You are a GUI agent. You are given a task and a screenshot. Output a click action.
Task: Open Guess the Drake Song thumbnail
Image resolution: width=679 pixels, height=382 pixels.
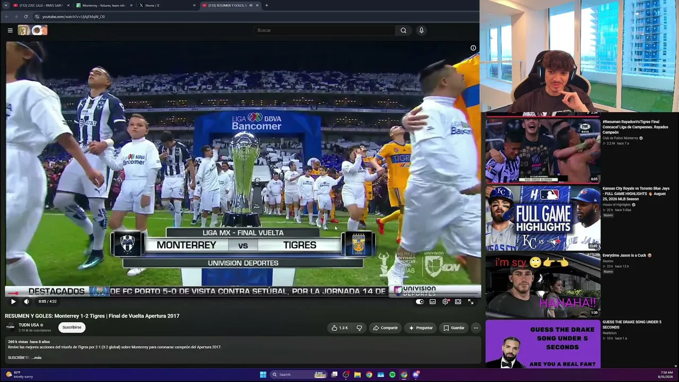[x=543, y=344]
